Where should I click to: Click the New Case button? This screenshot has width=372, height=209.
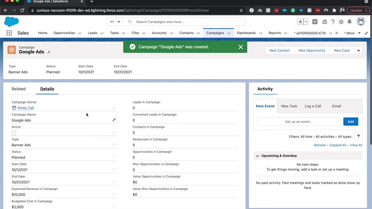coord(342,51)
